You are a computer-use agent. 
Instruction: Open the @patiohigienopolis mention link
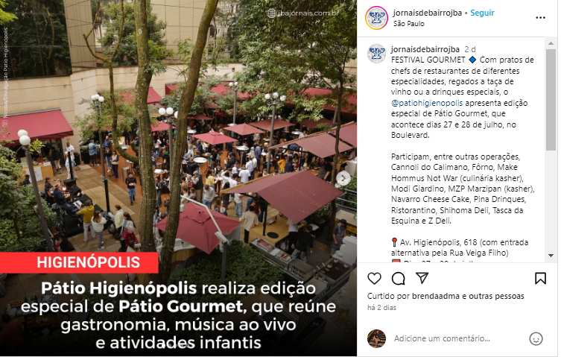(427, 103)
